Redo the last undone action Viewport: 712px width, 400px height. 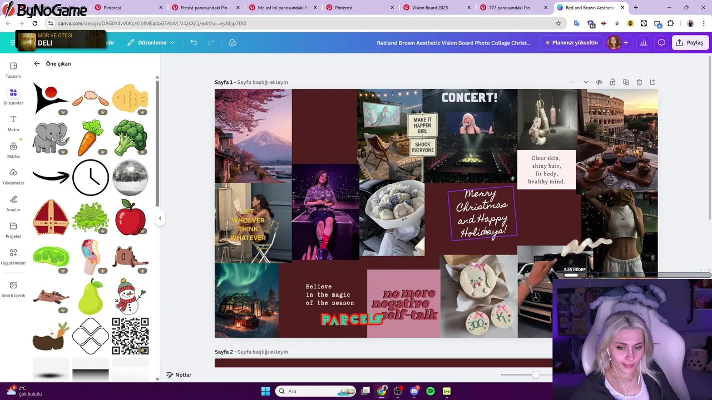[x=211, y=43]
